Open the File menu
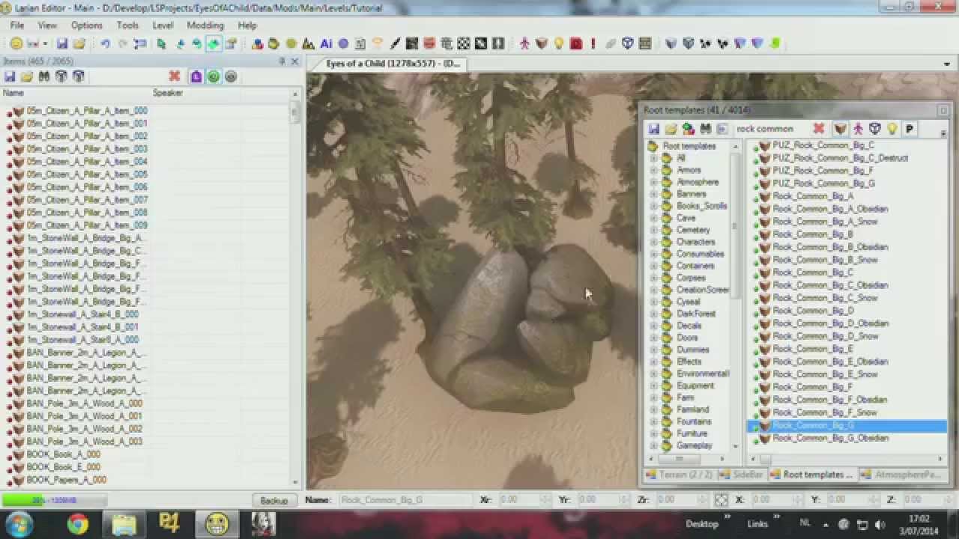The width and height of the screenshot is (959, 539). [x=17, y=25]
